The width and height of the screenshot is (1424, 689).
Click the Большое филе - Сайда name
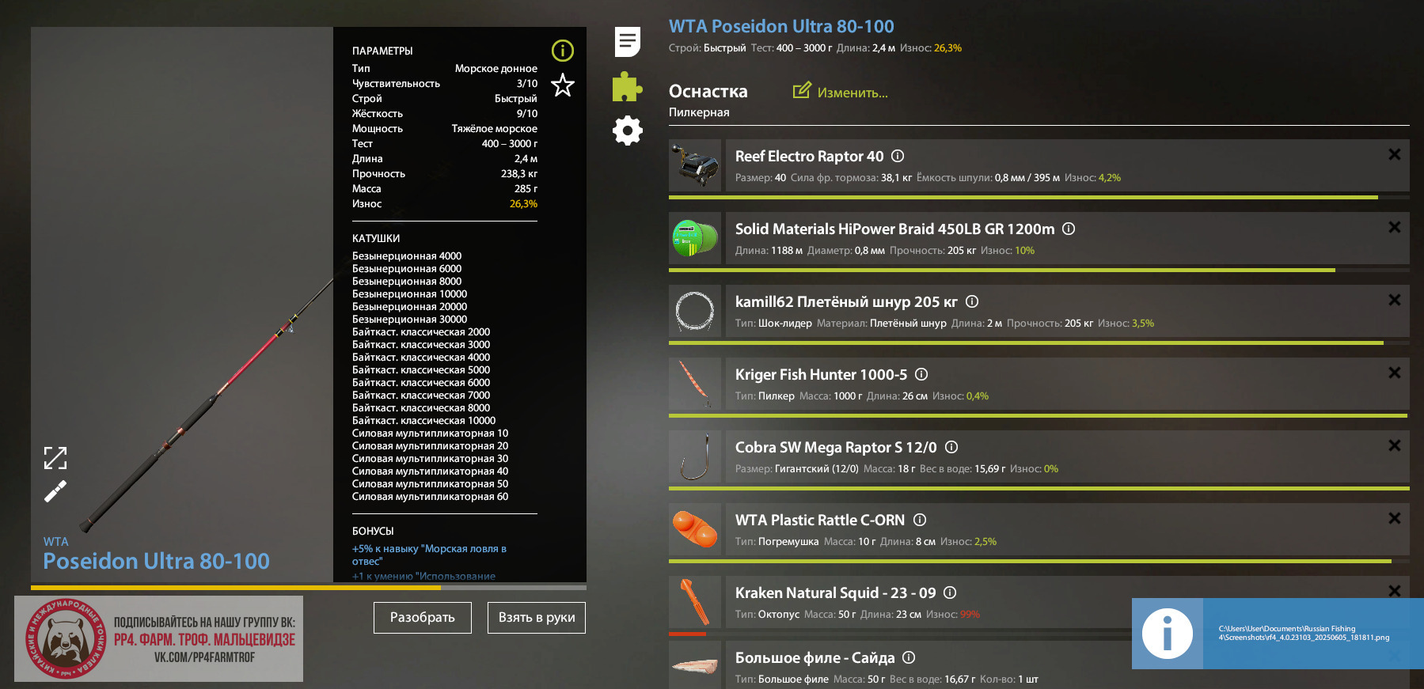coord(815,658)
